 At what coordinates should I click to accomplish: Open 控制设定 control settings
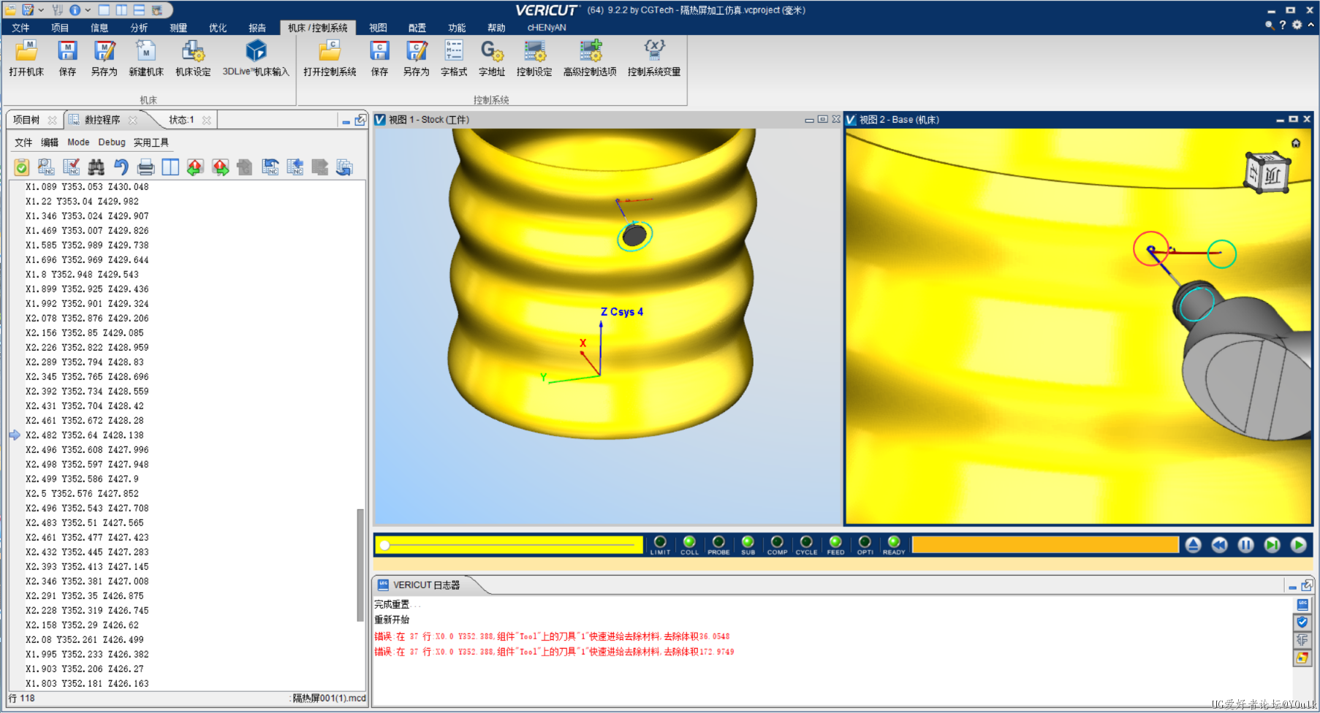pos(534,58)
